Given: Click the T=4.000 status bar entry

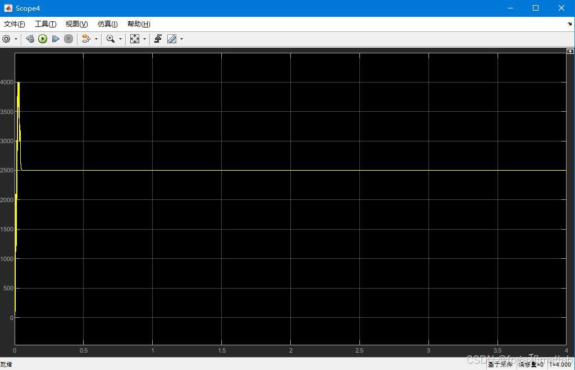Looking at the screenshot, I should 560,364.
